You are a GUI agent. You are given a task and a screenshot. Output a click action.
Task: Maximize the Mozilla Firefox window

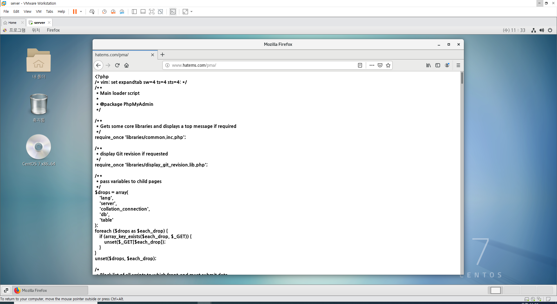(449, 44)
